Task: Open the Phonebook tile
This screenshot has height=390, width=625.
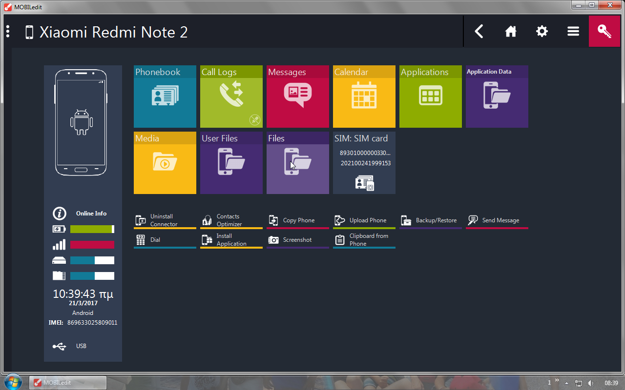Action: tap(165, 97)
